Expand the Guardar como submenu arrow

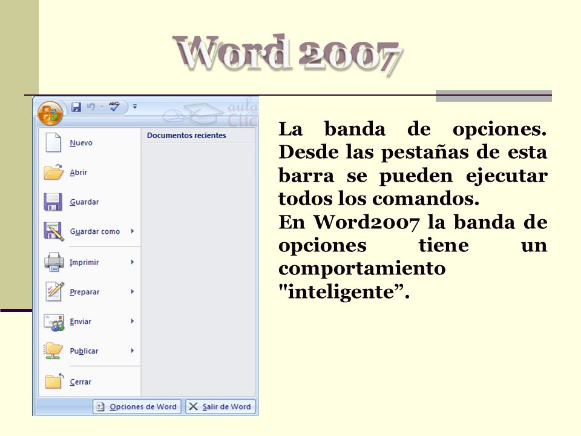tap(133, 231)
